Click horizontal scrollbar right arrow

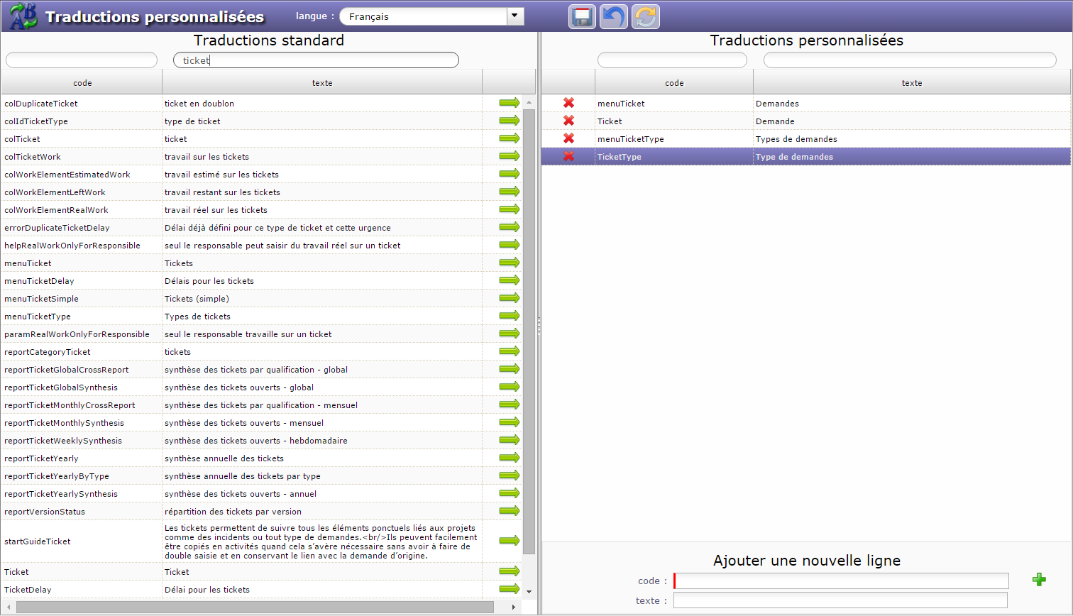point(514,607)
